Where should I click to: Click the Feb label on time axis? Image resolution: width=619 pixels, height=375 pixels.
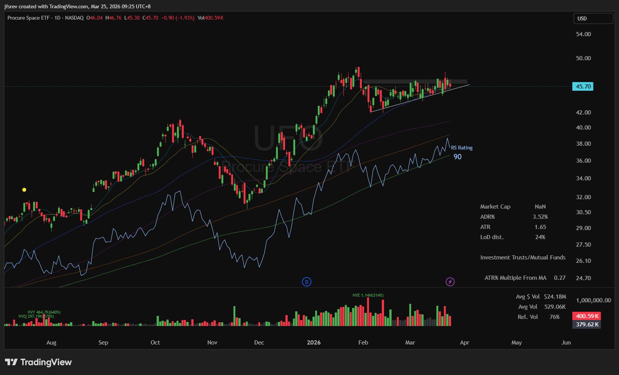coord(363,342)
